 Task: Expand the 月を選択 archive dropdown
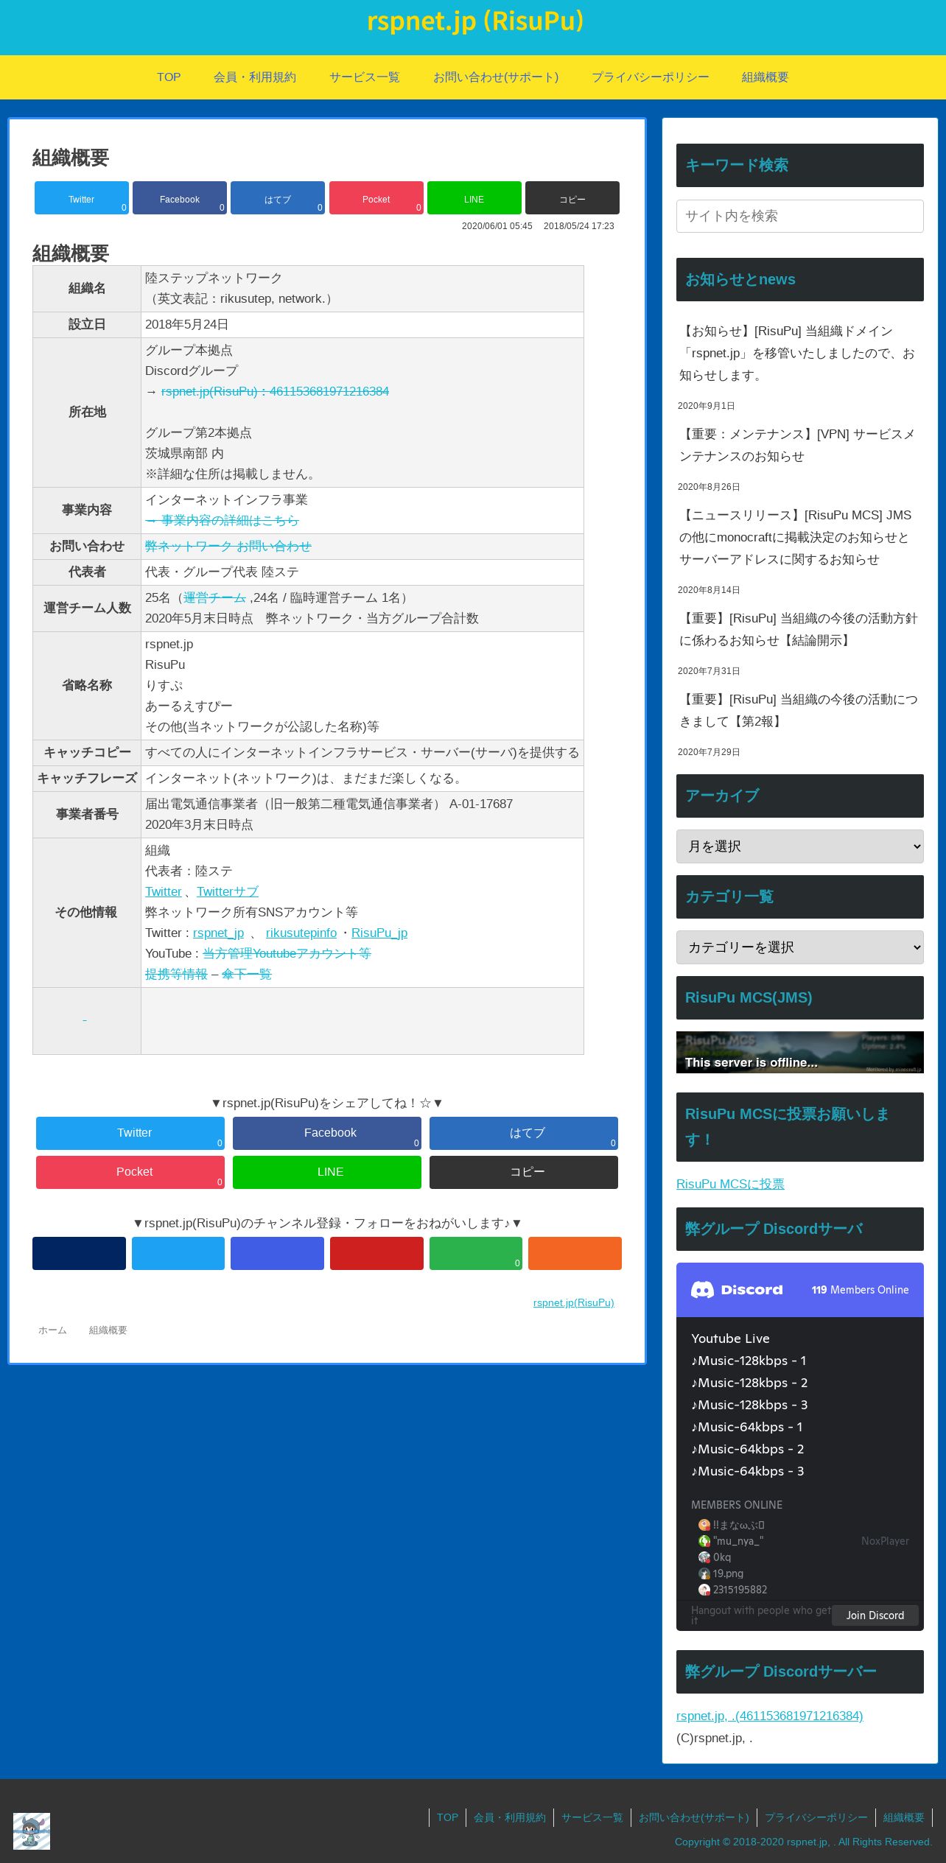[800, 846]
